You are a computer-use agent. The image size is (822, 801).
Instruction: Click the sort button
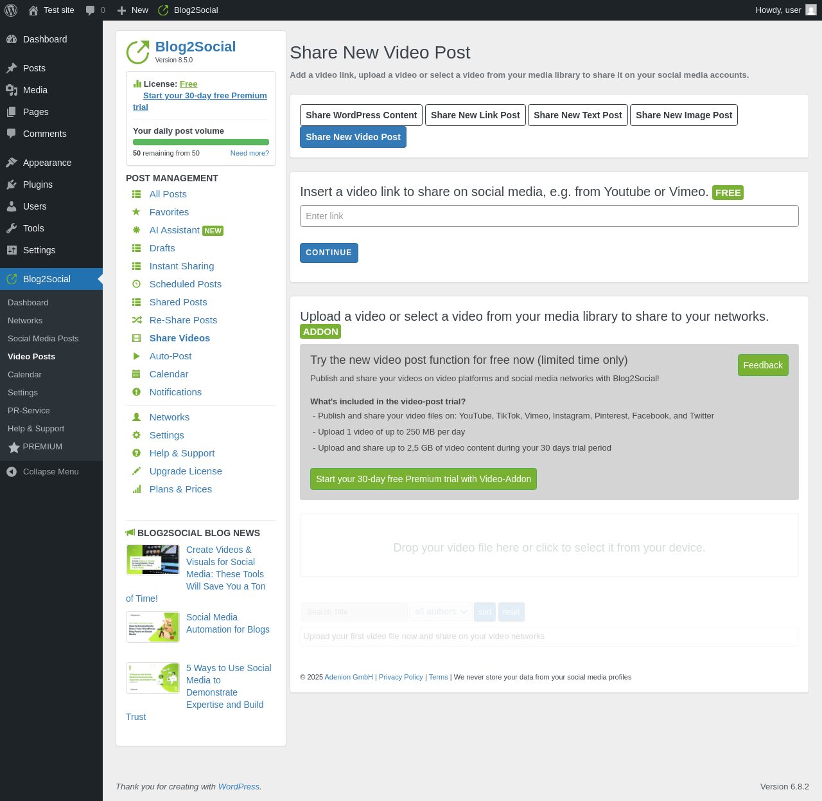tap(485, 612)
